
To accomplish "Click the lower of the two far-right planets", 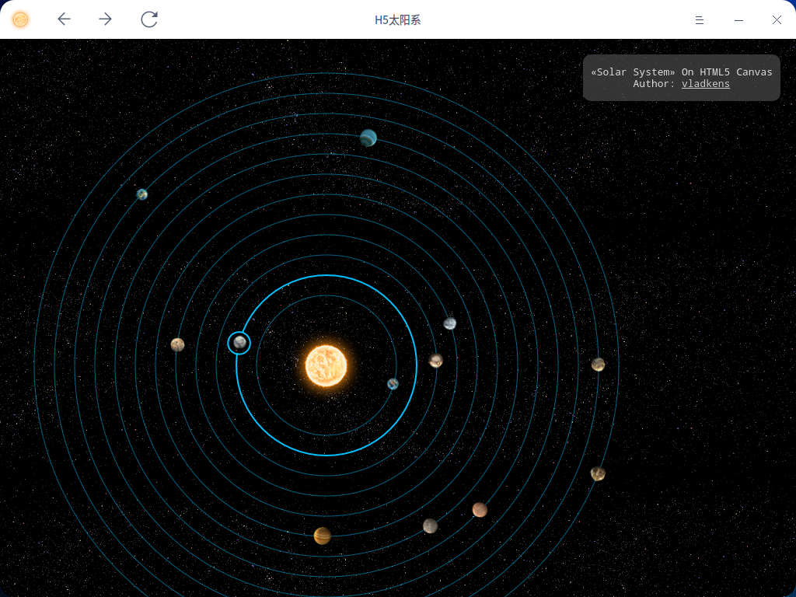I will [598, 474].
